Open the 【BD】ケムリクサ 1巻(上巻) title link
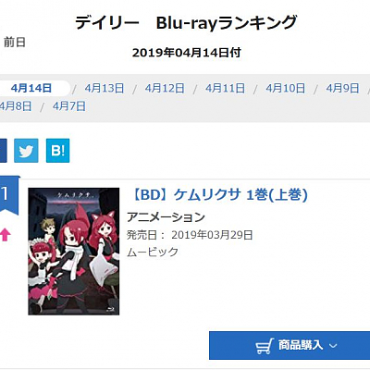Screen dimensions: 370x370 [219, 195]
